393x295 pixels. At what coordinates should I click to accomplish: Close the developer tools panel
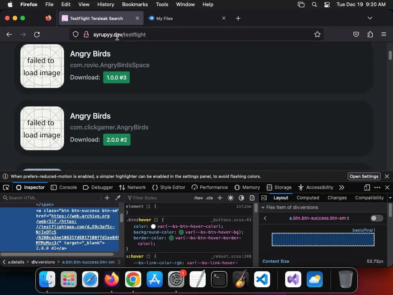coord(387,187)
